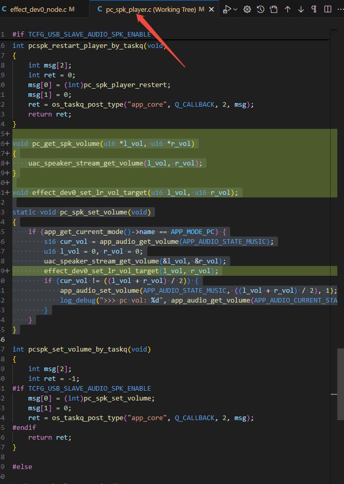Image resolution: width=344 pixels, height=484 pixels.
Task: Click added call 'effect_dev0_set_lr_vol_target(l_vol, r_vol);'
Action: pyautogui.click(x=131, y=271)
